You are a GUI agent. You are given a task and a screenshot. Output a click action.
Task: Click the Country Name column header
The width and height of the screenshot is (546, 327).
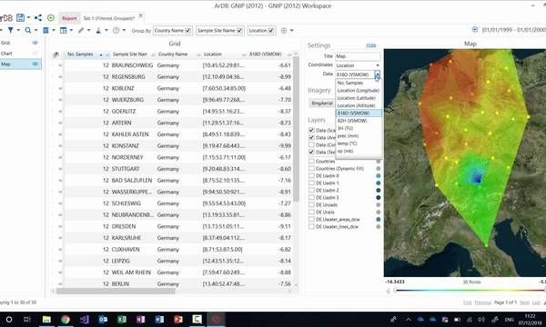173,54
